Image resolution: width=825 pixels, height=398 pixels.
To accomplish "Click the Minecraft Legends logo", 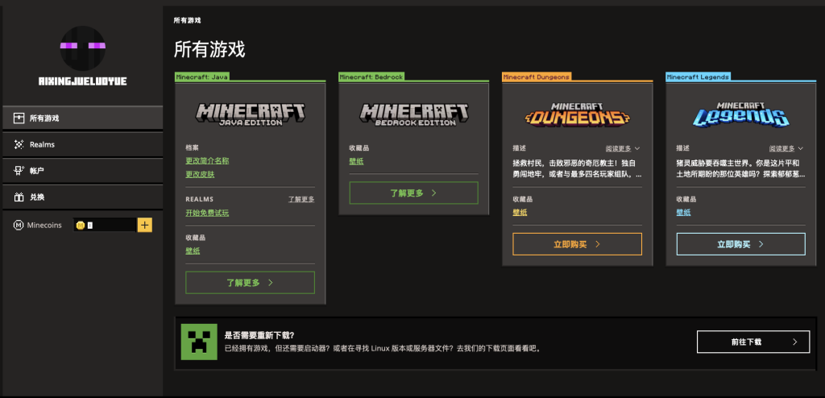I will point(740,115).
